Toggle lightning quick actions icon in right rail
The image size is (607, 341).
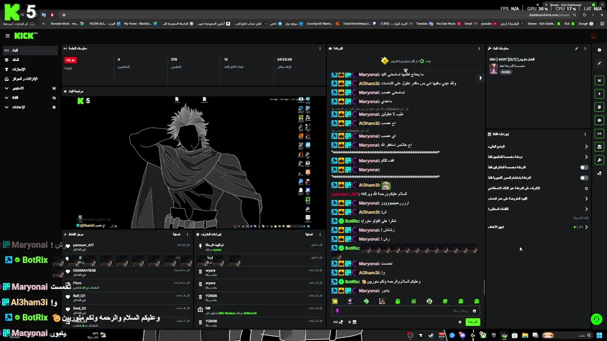599,94
